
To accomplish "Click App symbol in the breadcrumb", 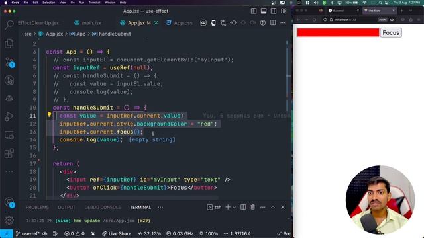I will point(81,34).
